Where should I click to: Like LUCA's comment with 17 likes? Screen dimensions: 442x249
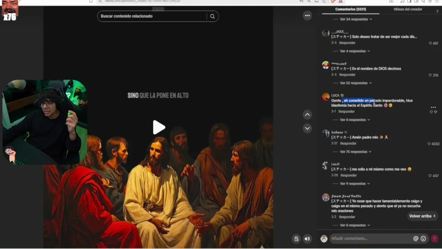[x=431, y=112]
